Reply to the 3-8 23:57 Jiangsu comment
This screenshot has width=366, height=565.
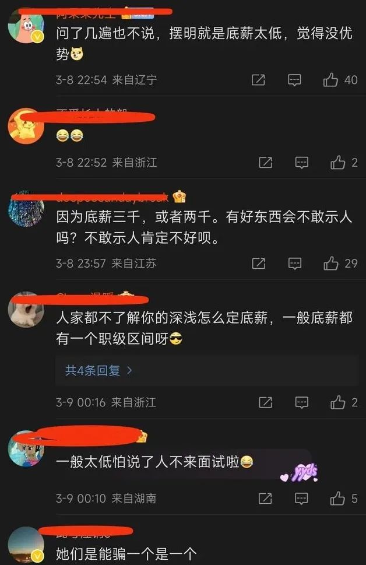coord(294,264)
